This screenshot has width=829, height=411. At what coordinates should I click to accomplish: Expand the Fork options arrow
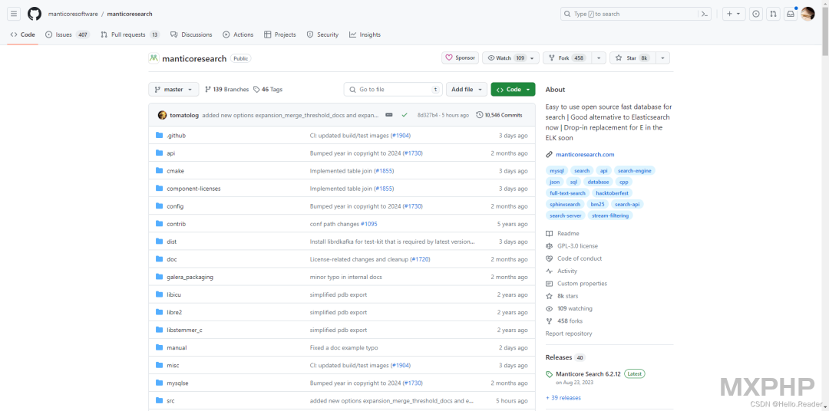599,58
